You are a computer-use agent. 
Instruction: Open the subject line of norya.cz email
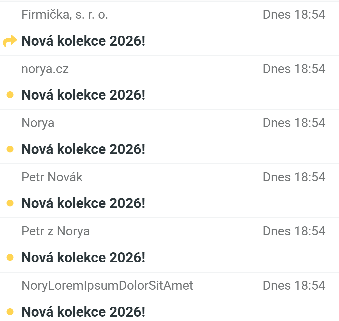coord(83,95)
